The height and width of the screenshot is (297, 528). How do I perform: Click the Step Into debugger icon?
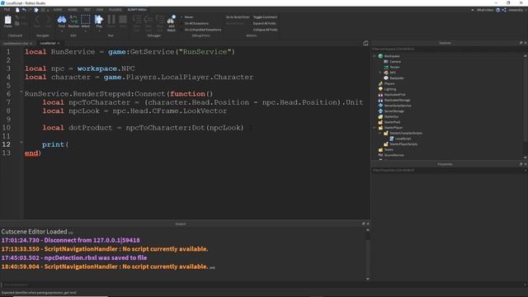click(x=137, y=20)
